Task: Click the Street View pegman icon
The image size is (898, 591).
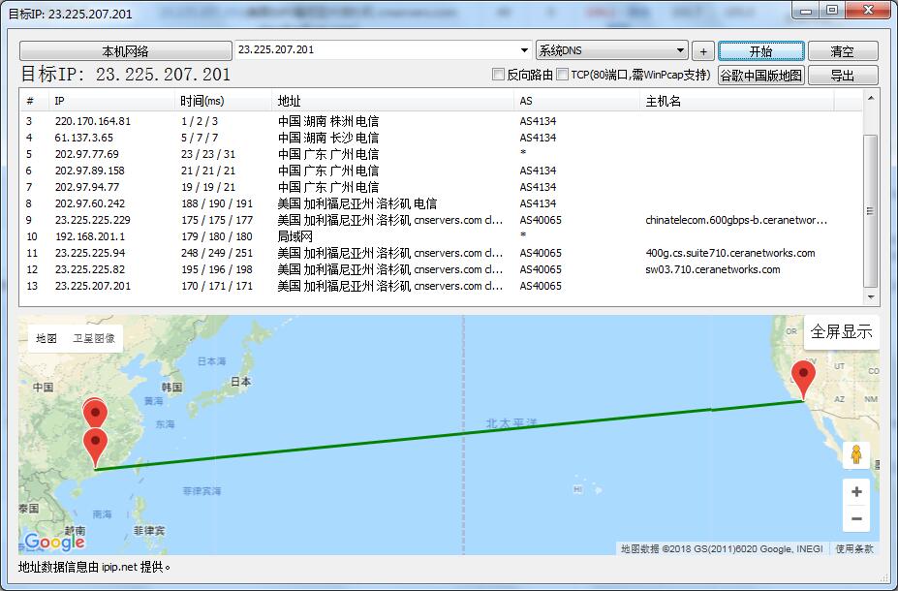Action: coord(855,453)
